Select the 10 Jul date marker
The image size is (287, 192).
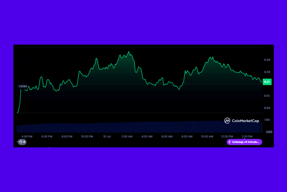[107, 137]
